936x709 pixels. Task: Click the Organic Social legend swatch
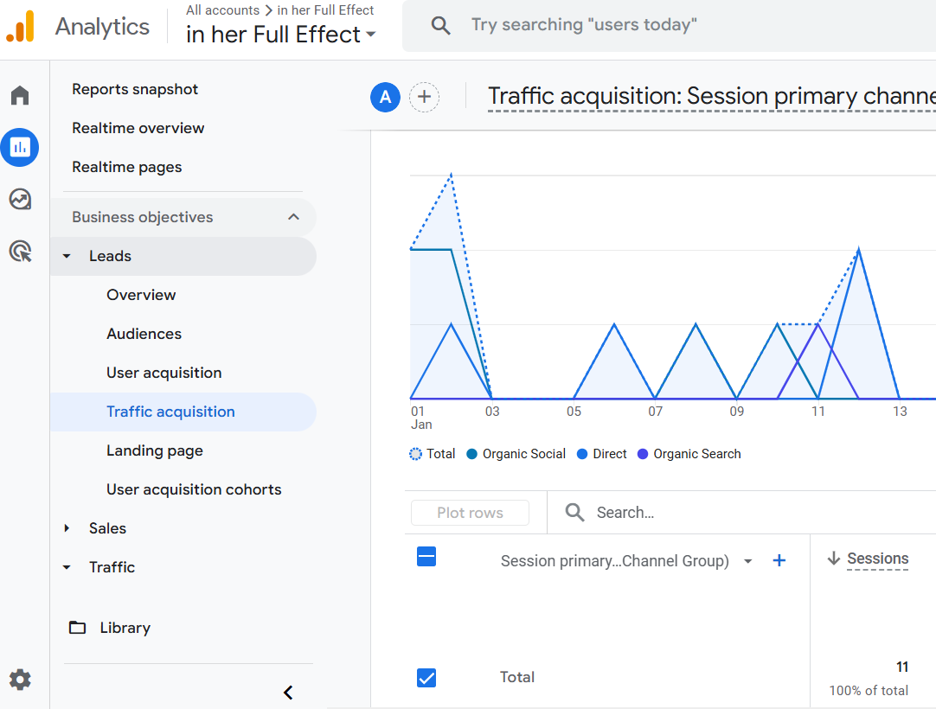(x=471, y=454)
